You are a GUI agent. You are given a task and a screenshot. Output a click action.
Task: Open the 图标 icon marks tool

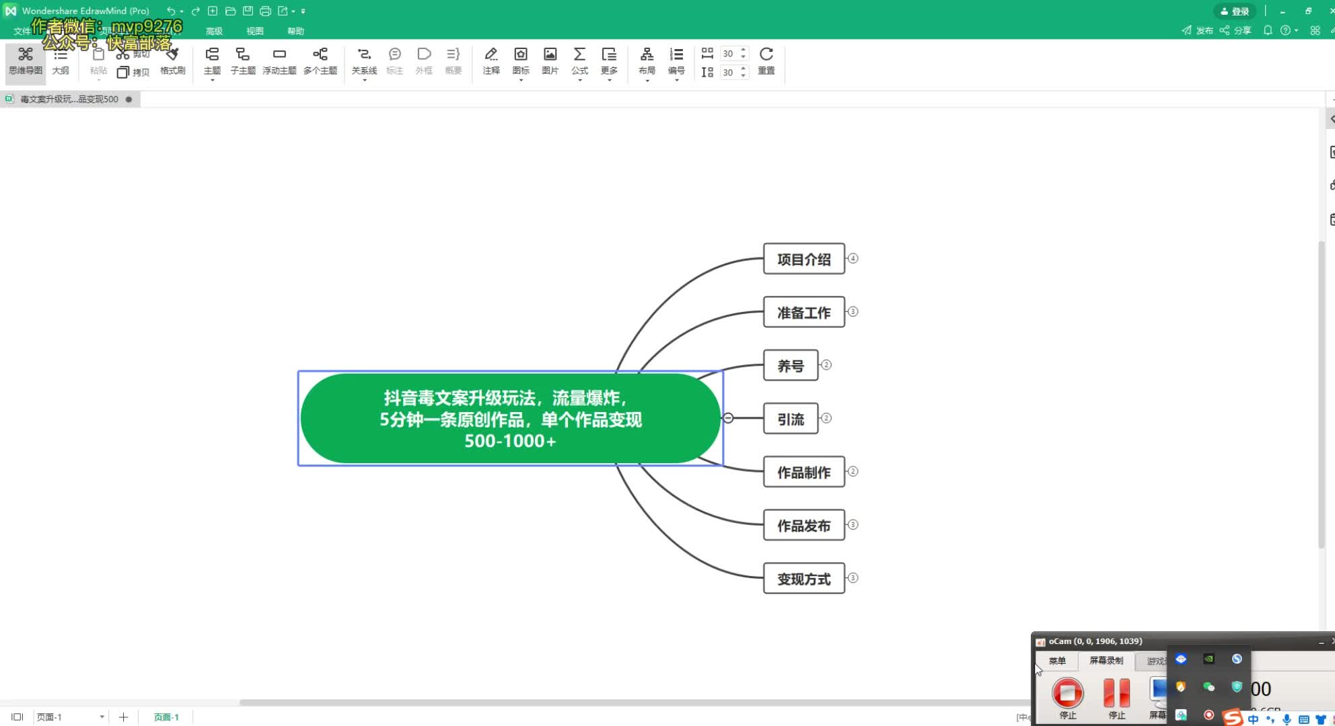pyautogui.click(x=521, y=61)
